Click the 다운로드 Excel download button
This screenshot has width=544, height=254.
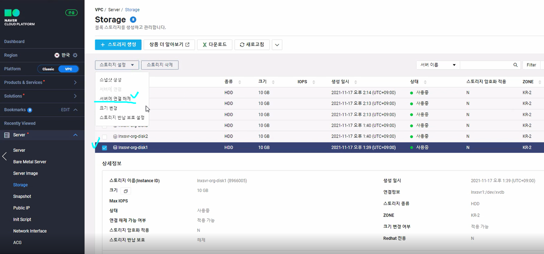(214, 45)
